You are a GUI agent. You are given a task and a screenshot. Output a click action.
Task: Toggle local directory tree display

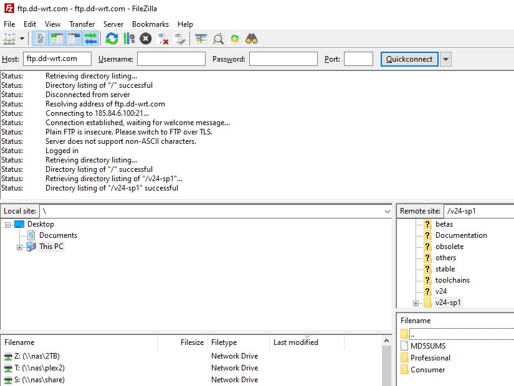pyautogui.click(x=57, y=39)
